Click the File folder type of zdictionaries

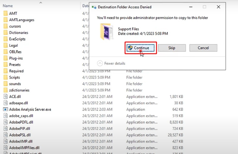[134, 90]
